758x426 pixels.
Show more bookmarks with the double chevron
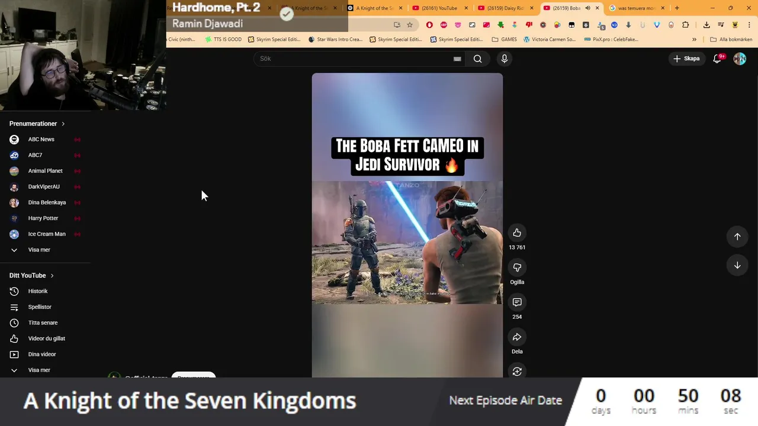(694, 39)
